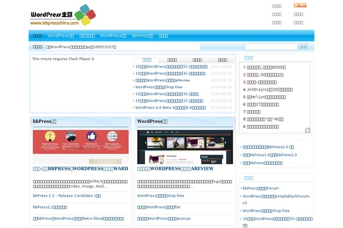
Task: Open the aReview article dated 2014-09-15
Action: pyautogui.click(x=162, y=80)
